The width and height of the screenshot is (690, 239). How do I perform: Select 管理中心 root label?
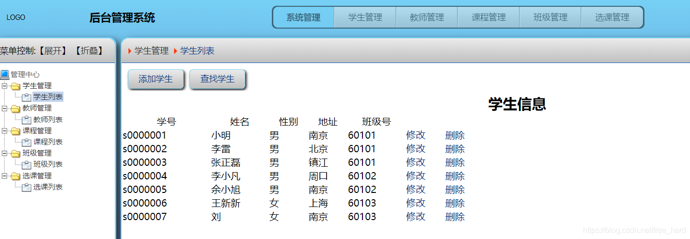(x=25, y=75)
